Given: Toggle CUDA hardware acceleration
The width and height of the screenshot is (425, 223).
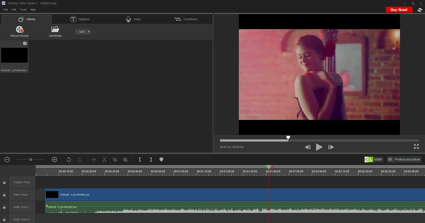Looking at the screenshot, I should click(374, 160).
